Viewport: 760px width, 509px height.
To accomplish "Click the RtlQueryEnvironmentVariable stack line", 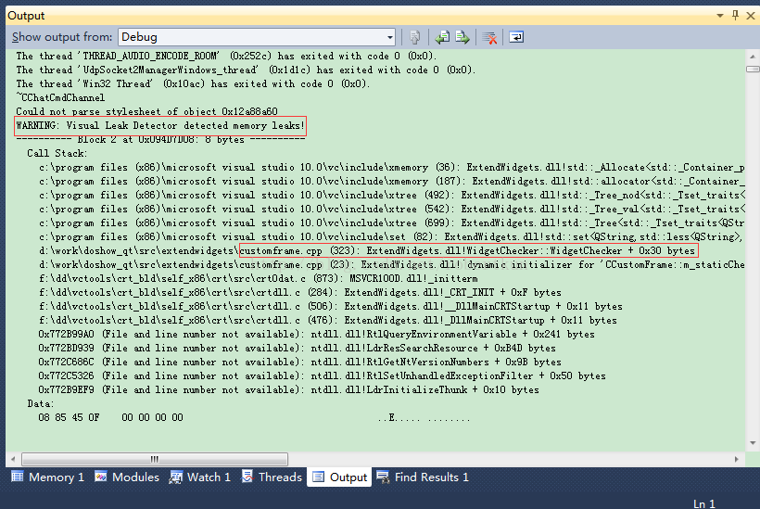I will tap(316, 335).
